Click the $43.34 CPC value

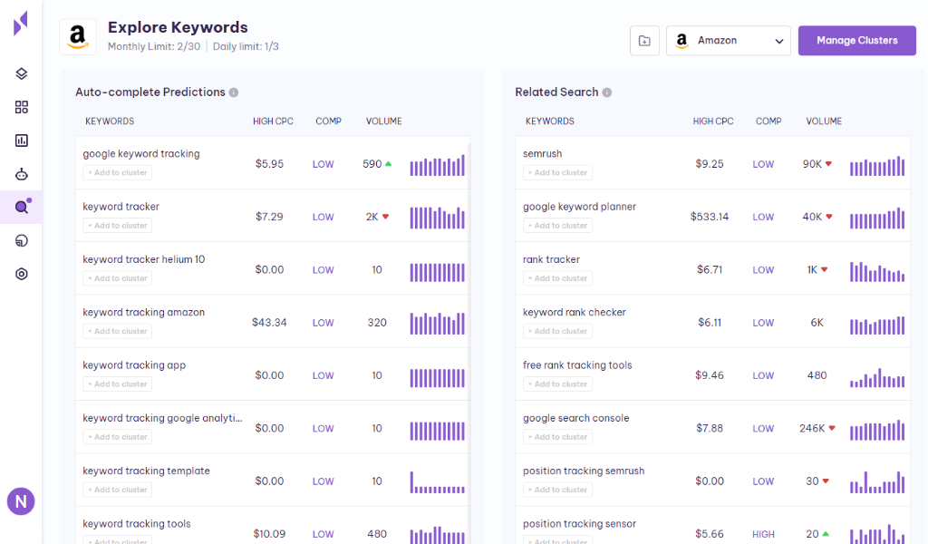click(269, 323)
